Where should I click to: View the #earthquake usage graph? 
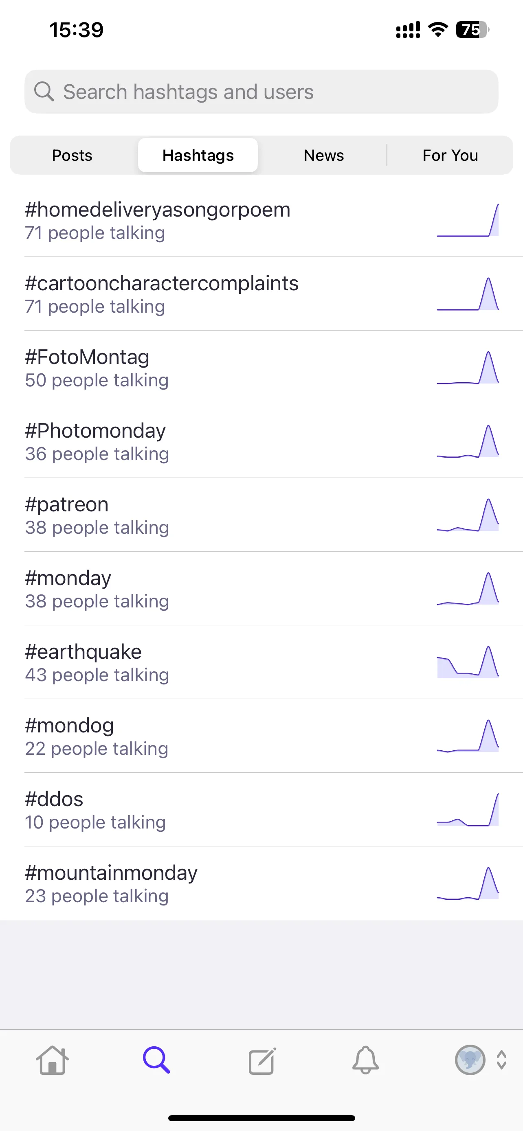[468, 662]
